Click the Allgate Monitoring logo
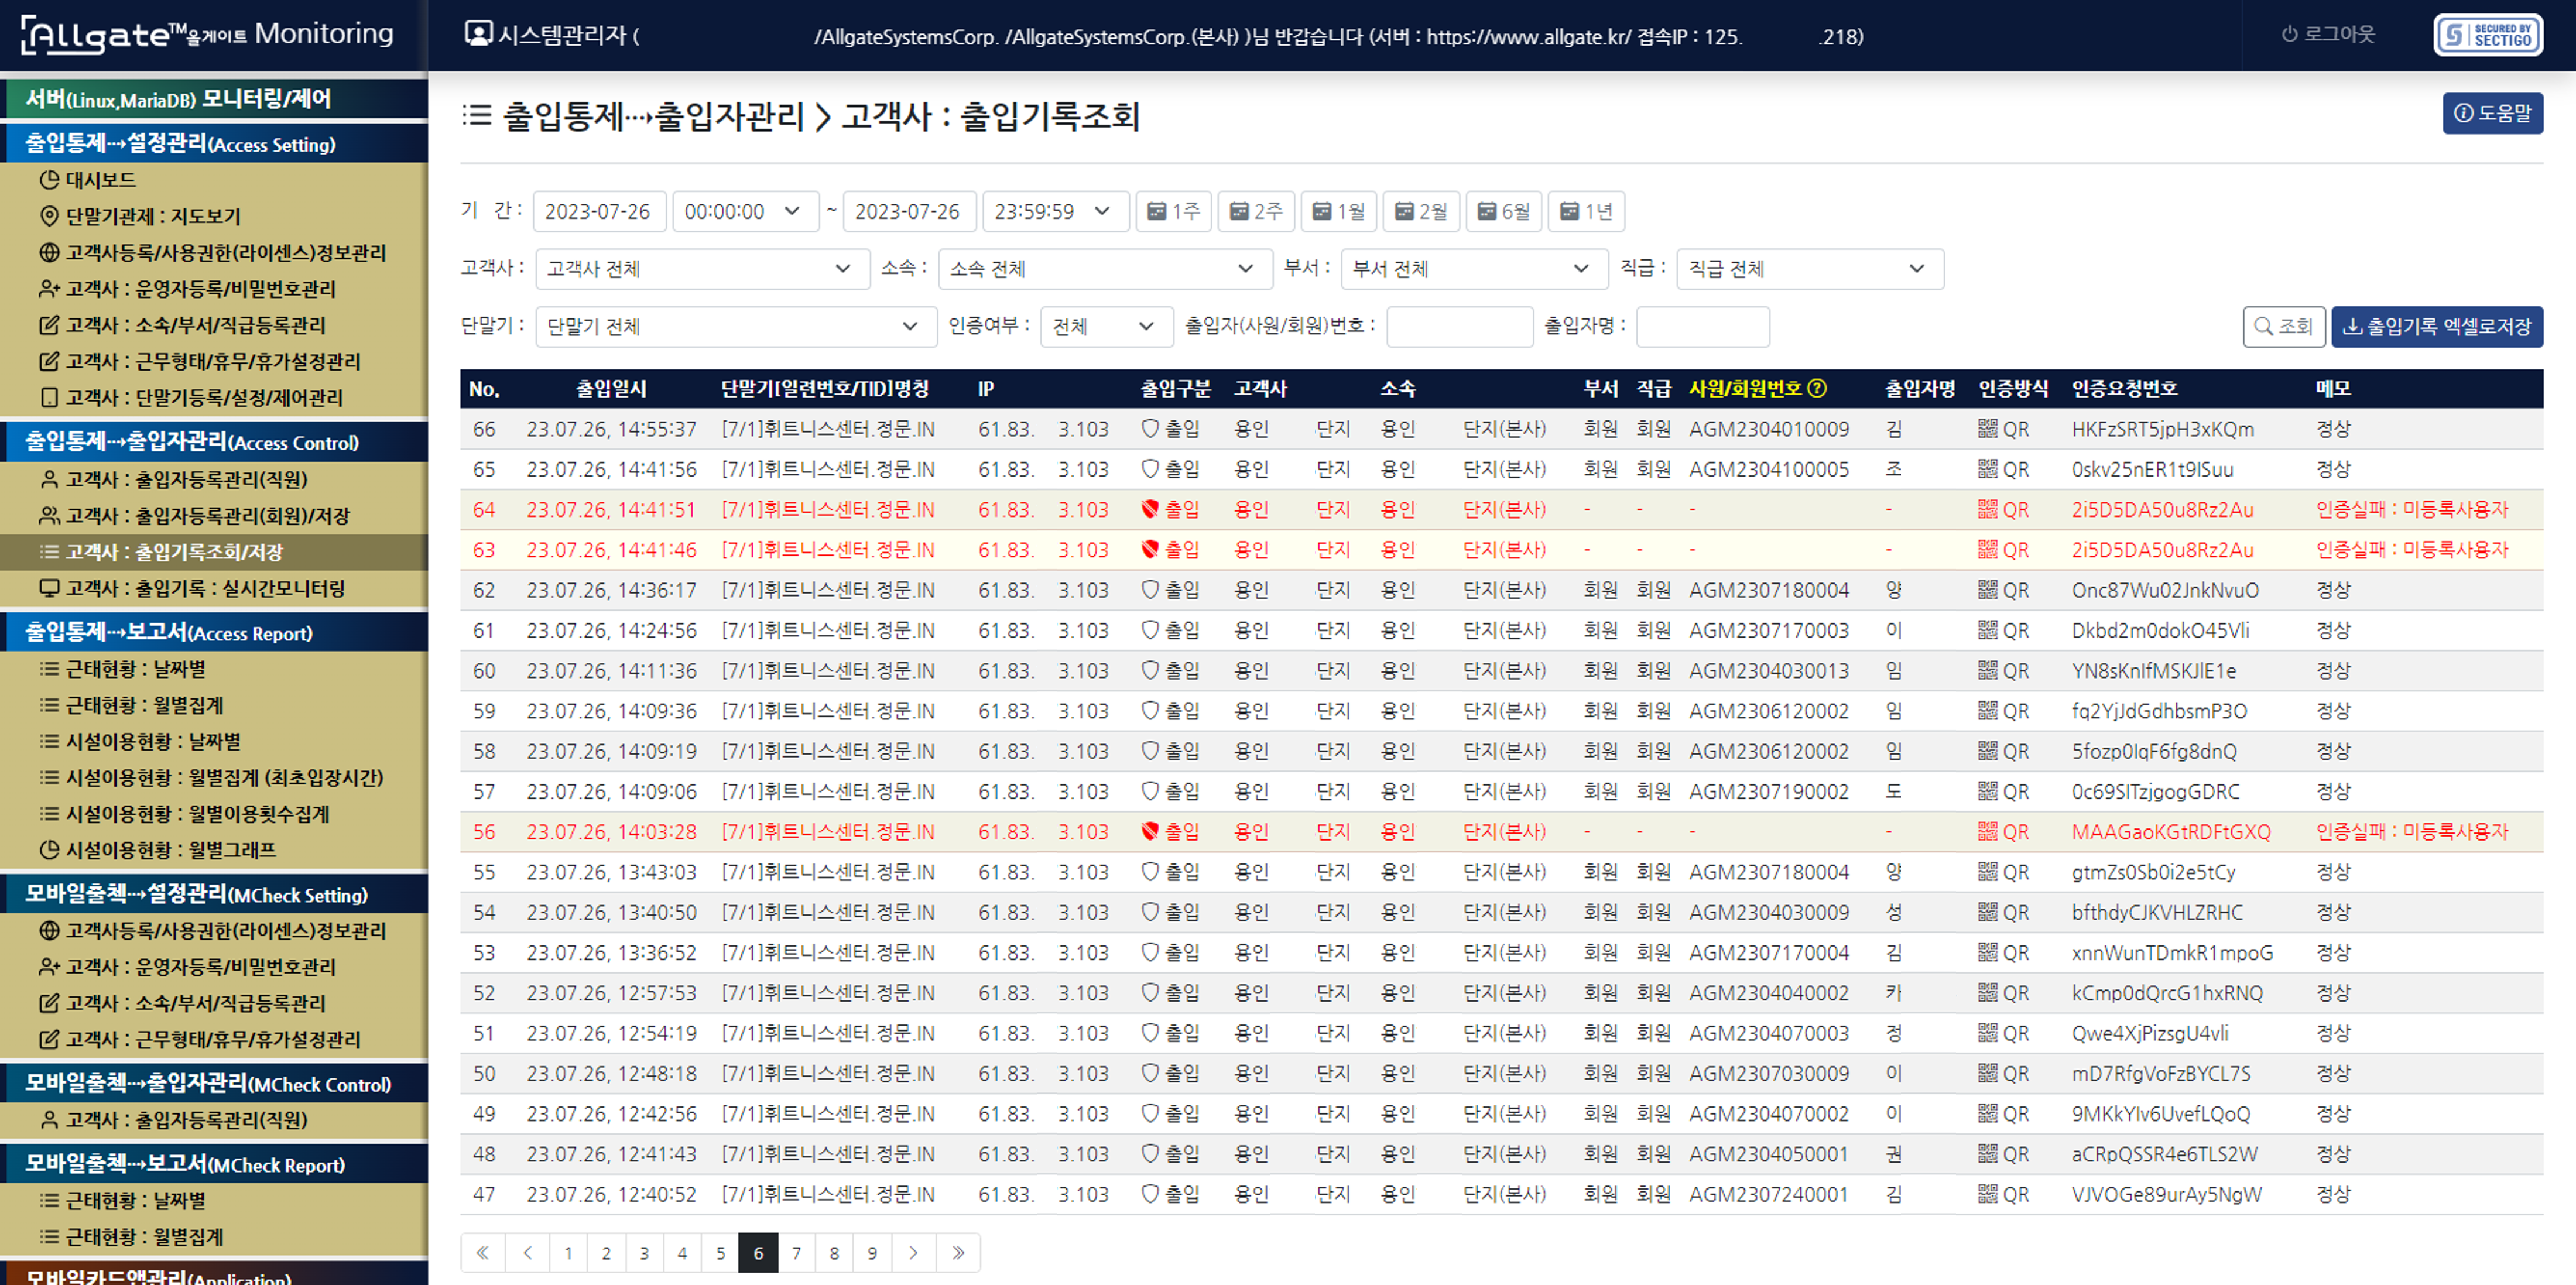Image resolution: width=2576 pixels, height=1285 pixels. coord(207,34)
